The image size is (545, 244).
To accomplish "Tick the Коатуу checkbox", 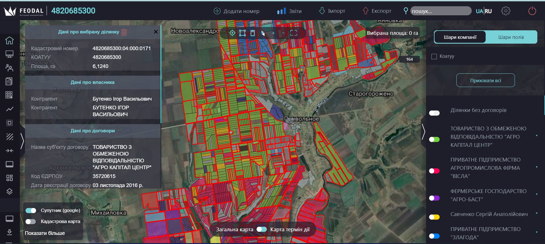I will [x=434, y=56].
